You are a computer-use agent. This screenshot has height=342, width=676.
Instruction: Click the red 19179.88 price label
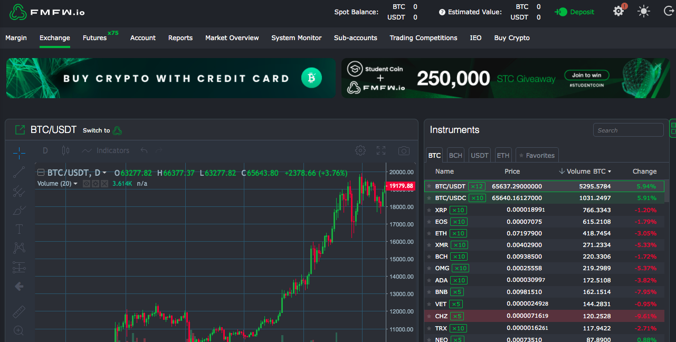point(399,186)
